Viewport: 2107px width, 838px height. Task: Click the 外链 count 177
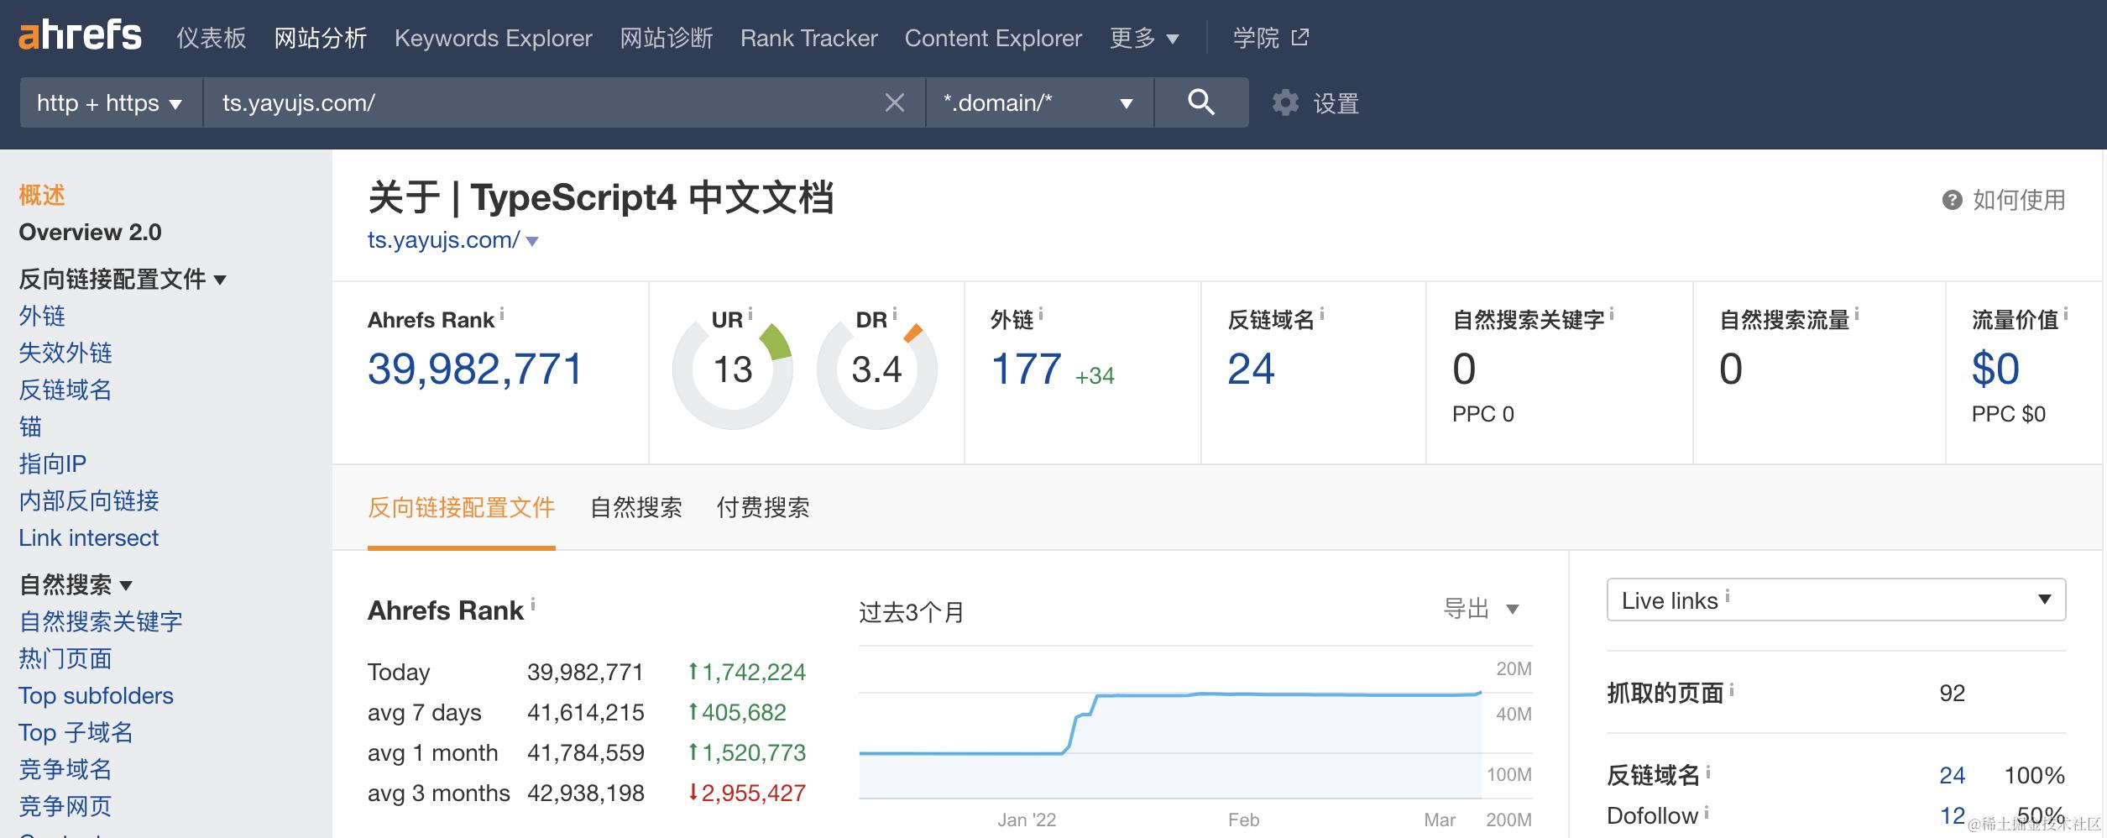(x=1027, y=369)
